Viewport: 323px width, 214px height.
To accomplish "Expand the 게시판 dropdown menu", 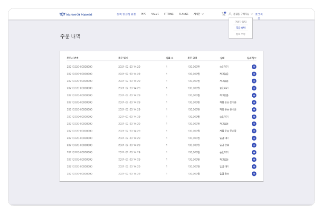I will [197, 14].
